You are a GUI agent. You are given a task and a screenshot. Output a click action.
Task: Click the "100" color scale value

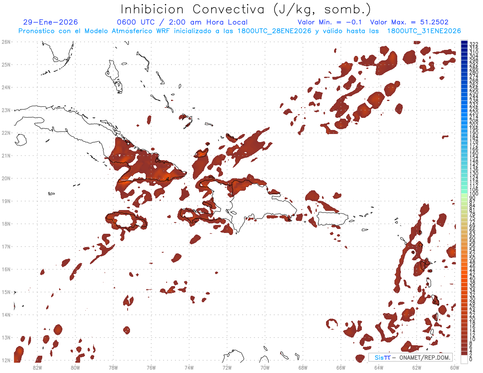[x=474, y=194]
